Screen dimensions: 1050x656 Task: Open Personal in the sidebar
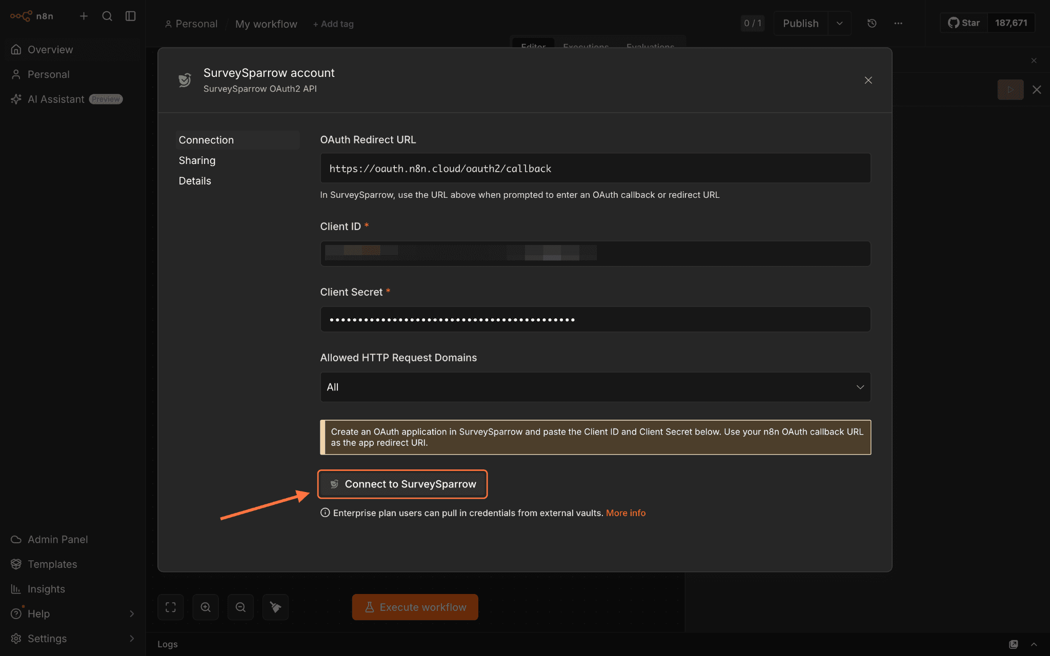click(73, 74)
